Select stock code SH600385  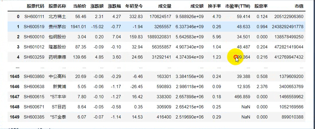tap(34, 117)
